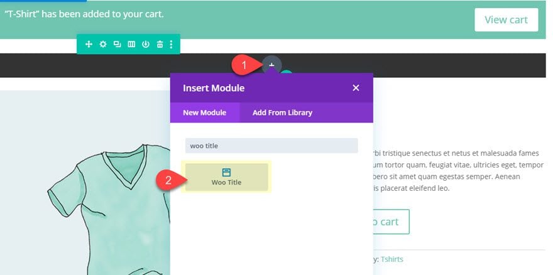This screenshot has width=553, height=275.
Task: Duplicate the row using clone icon
Action: tap(117, 44)
